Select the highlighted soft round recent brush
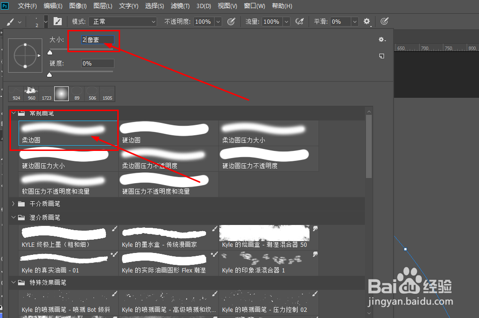This screenshot has height=318, width=479. (61, 94)
